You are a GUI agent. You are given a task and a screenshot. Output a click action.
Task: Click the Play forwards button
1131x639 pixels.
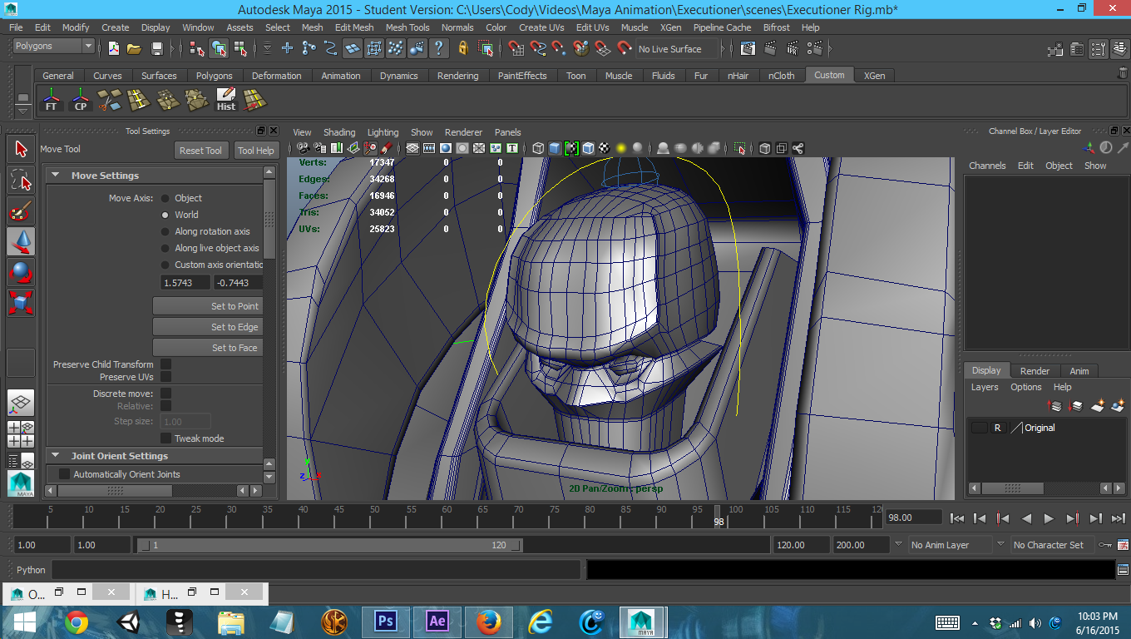tap(1049, 518)
